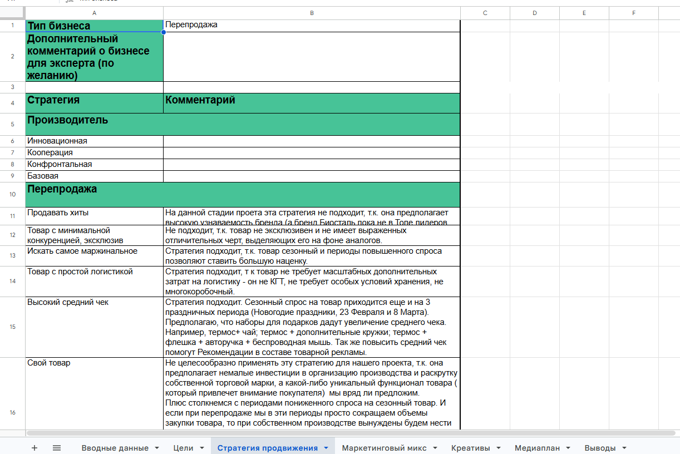Open the all sheets list icon
680x454 pixels.
pos(57,448)
